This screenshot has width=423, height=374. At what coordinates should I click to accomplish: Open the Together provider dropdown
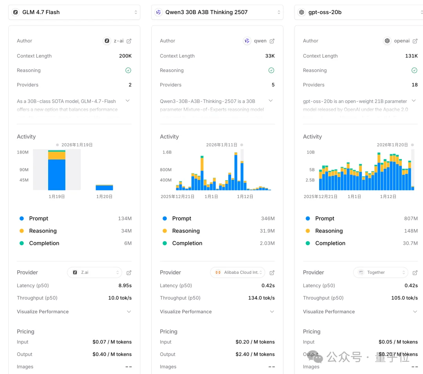coord(380,273)
